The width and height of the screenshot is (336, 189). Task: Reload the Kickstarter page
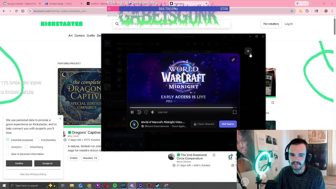click(16, 11)
